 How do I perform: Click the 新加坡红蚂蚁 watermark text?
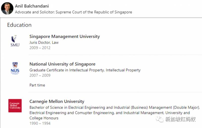(x=180, y=119)
